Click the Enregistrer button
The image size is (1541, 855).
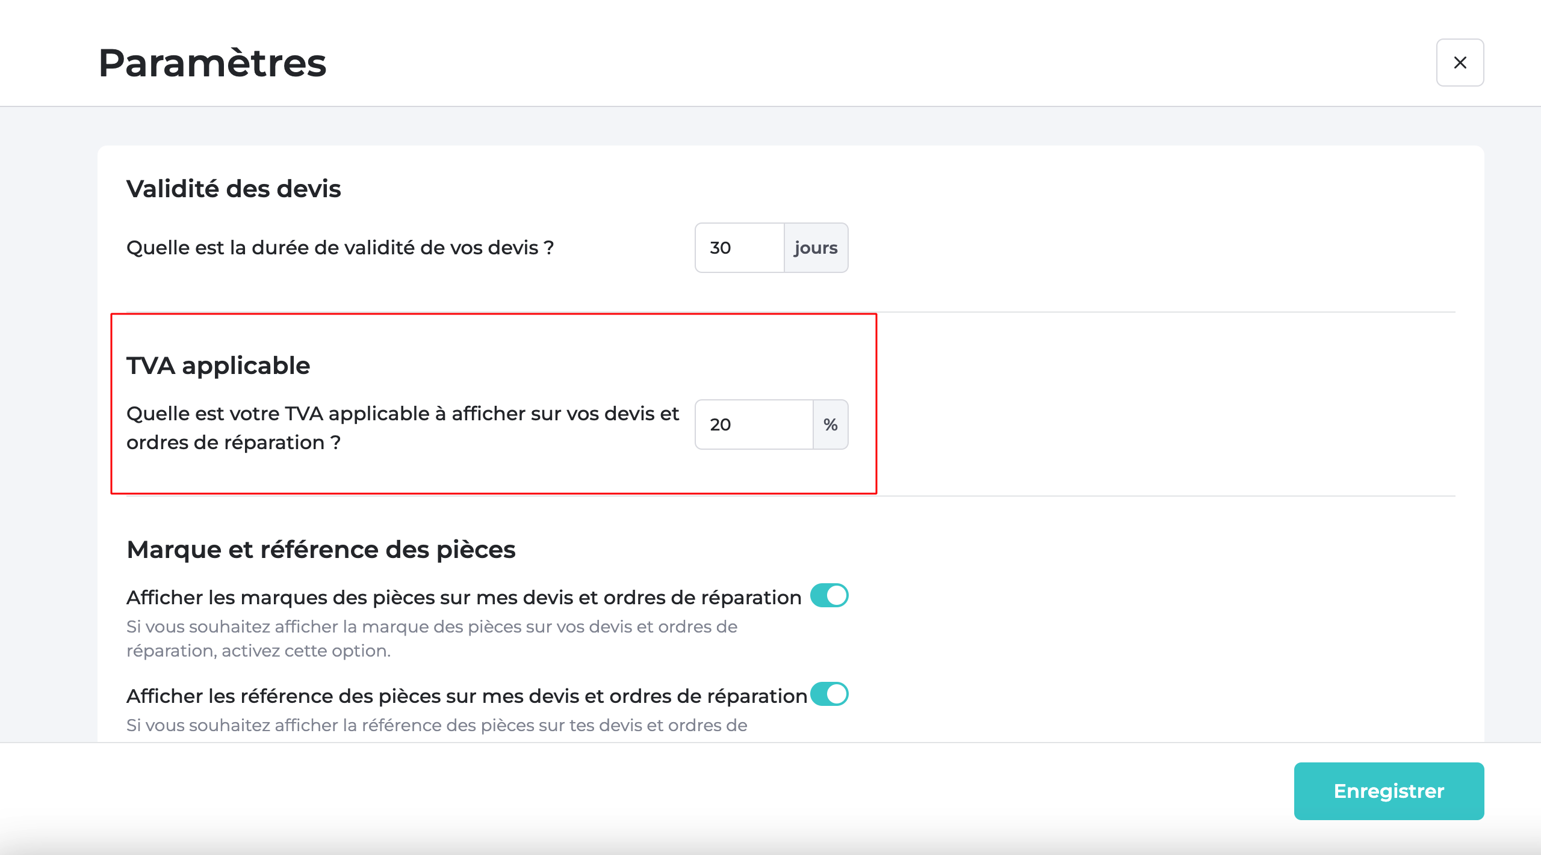tap(1388, 791)
